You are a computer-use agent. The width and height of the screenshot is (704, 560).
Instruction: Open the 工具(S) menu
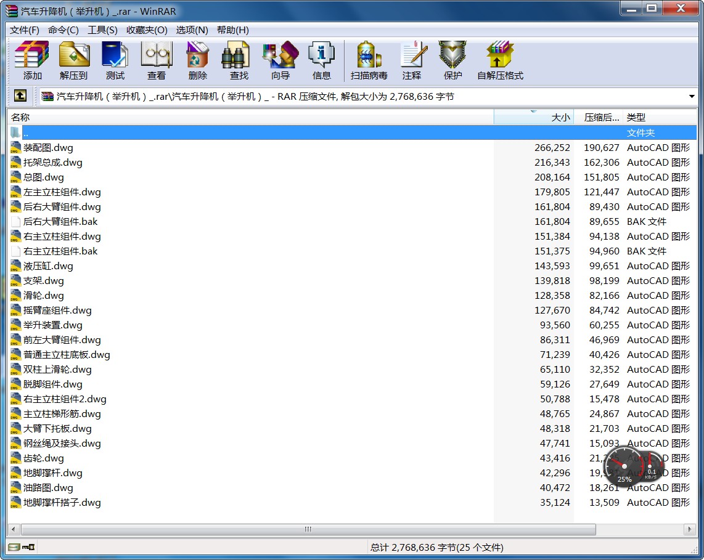[102, 30]
